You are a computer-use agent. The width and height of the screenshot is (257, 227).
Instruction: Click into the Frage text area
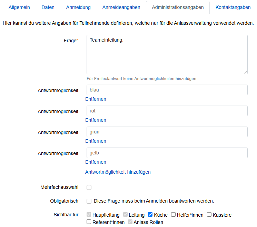click(167, 54)
